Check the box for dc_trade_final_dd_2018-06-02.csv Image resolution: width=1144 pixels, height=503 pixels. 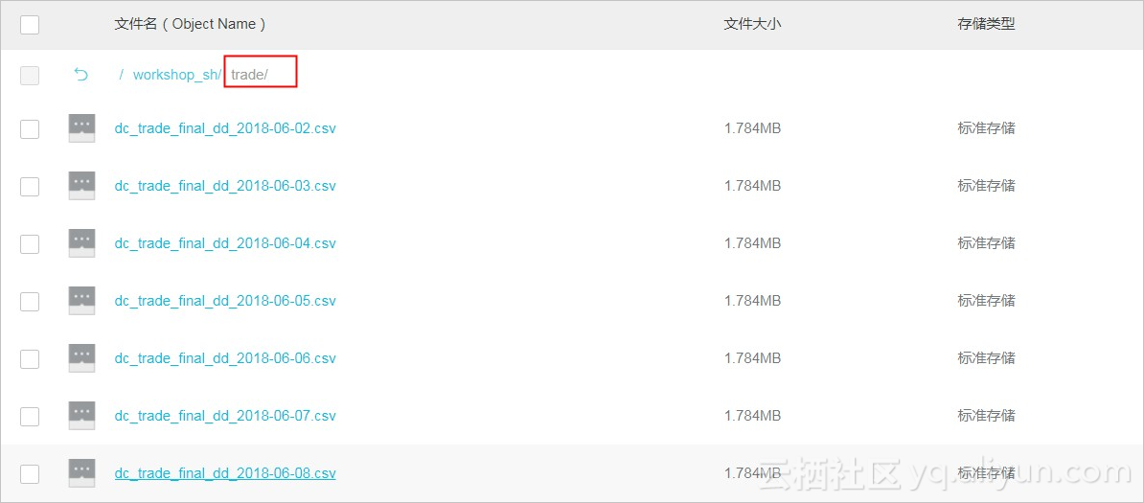click(29, 129)
